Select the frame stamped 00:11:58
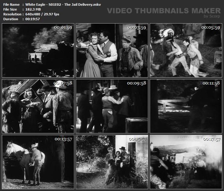This screenshot has height=191, width=224. (186, 106)
